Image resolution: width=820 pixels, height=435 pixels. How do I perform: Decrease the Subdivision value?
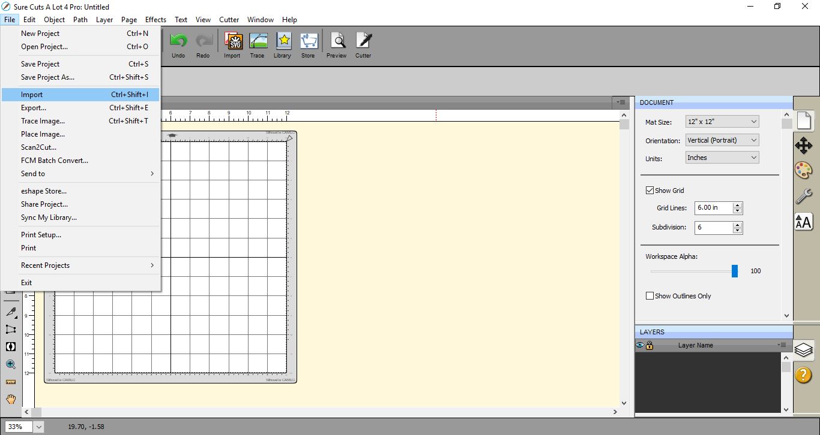pos(738,231)
